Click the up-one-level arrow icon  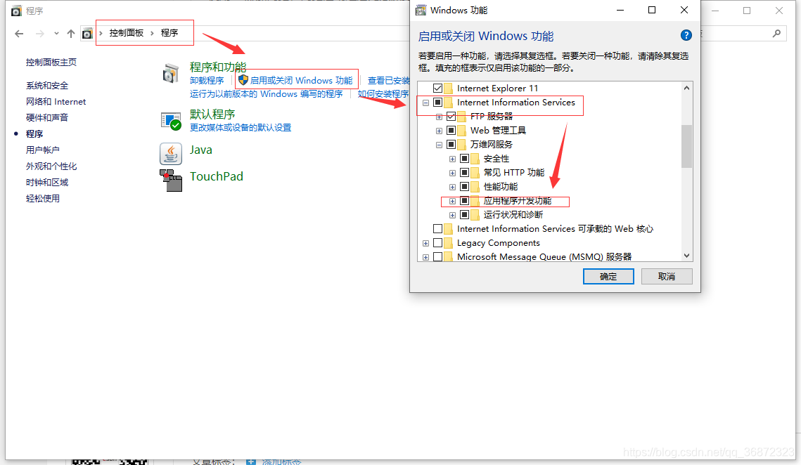[71, 34]
